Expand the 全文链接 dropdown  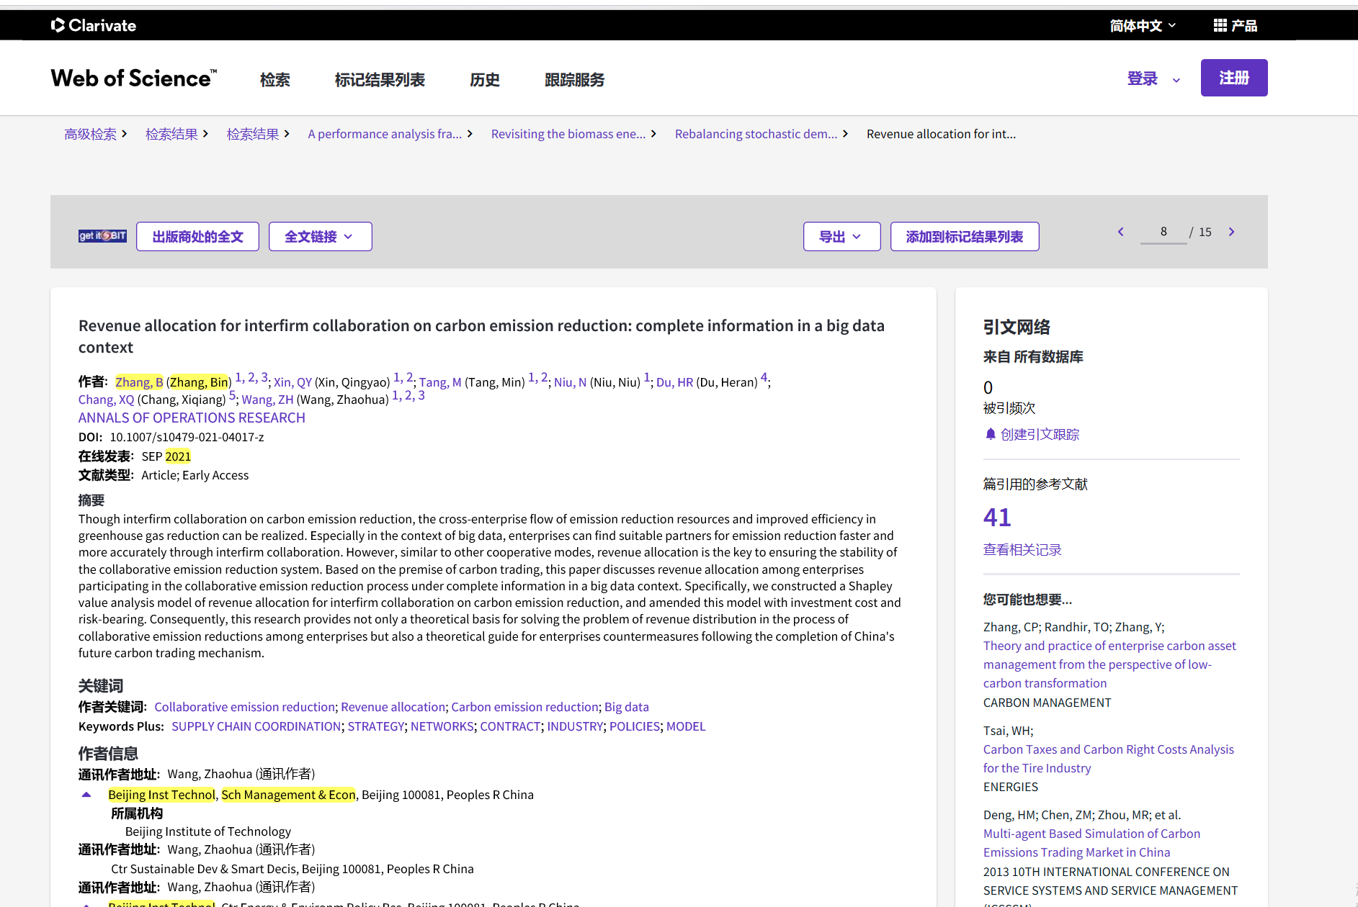319,236
